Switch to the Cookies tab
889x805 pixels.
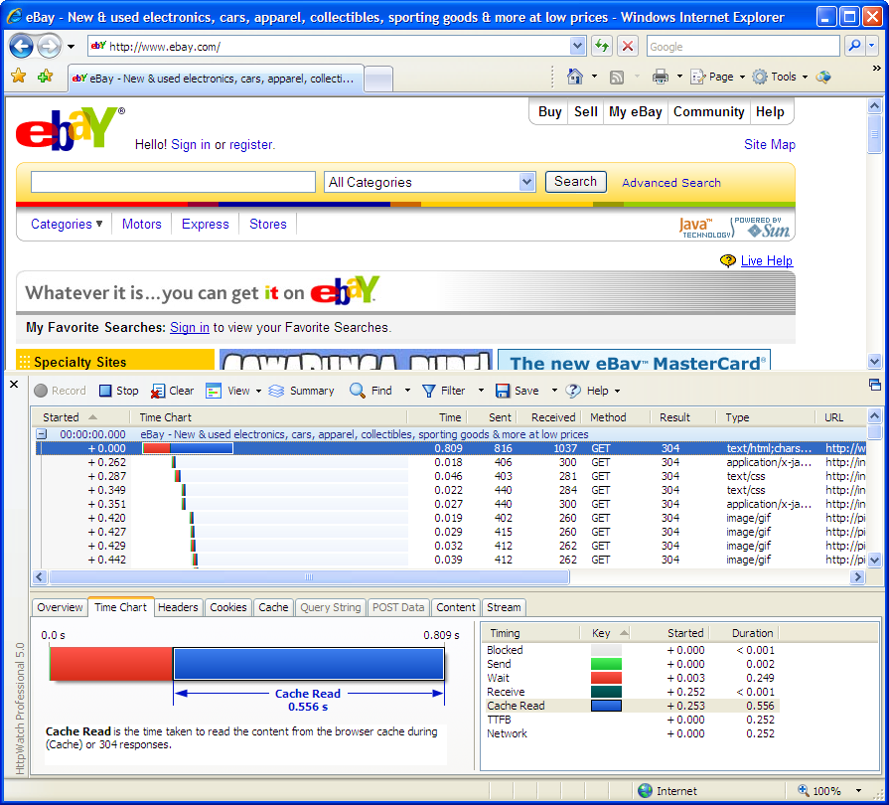(x=227, y=607)
